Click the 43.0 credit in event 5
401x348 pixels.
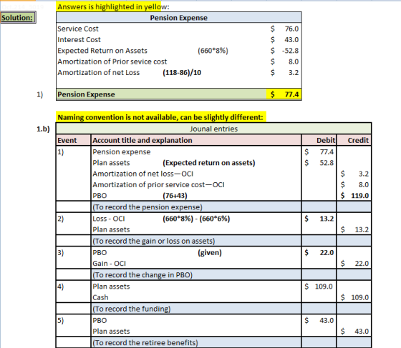pos(362,332)
